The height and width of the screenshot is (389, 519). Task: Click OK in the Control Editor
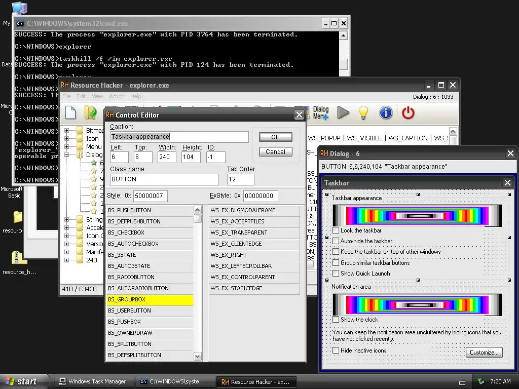(275, 137)
